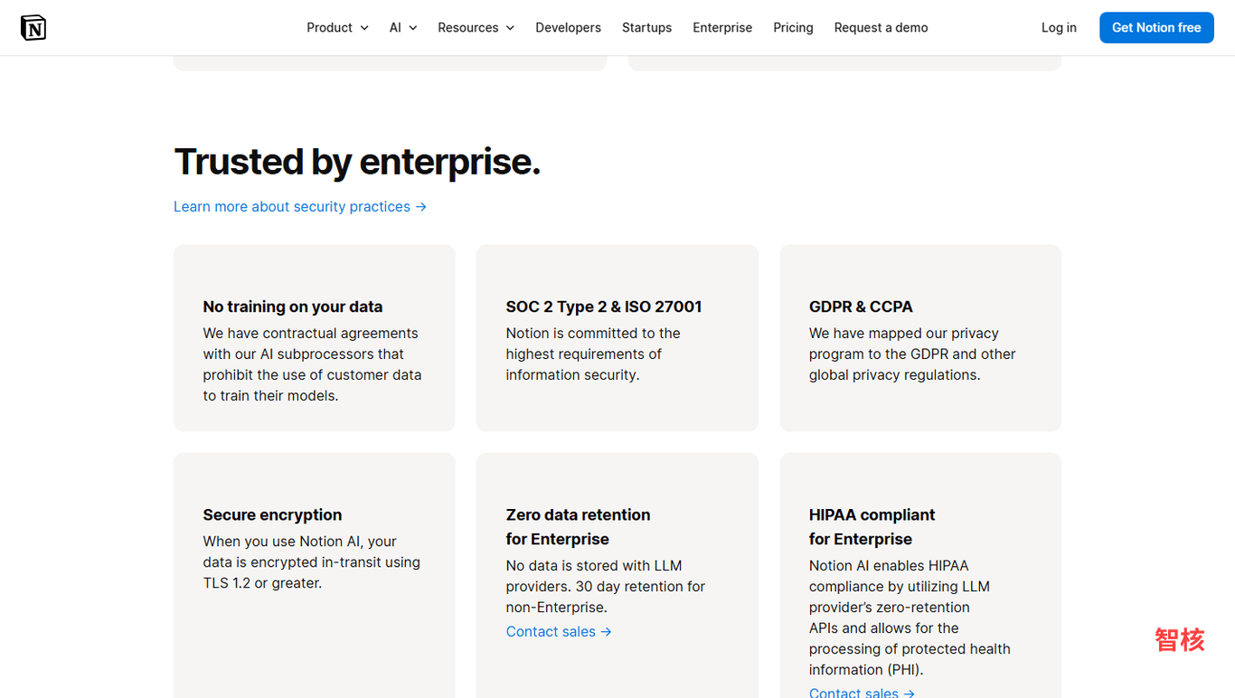
Task: Click the HIPAA compliant for Enterprise title
Action: click(872, 527)
